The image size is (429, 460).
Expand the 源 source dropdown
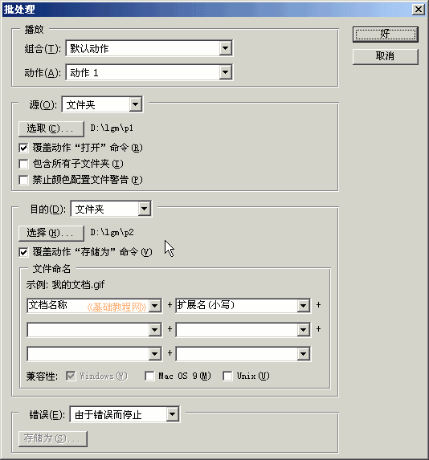(102, 104)
